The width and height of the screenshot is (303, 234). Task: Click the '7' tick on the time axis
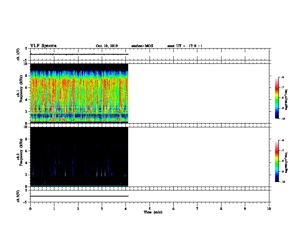tap(197, 208)
